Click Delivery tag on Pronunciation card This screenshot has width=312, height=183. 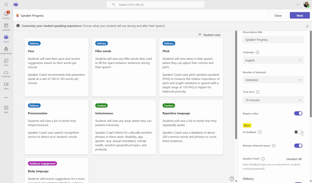tap(34, 105)
